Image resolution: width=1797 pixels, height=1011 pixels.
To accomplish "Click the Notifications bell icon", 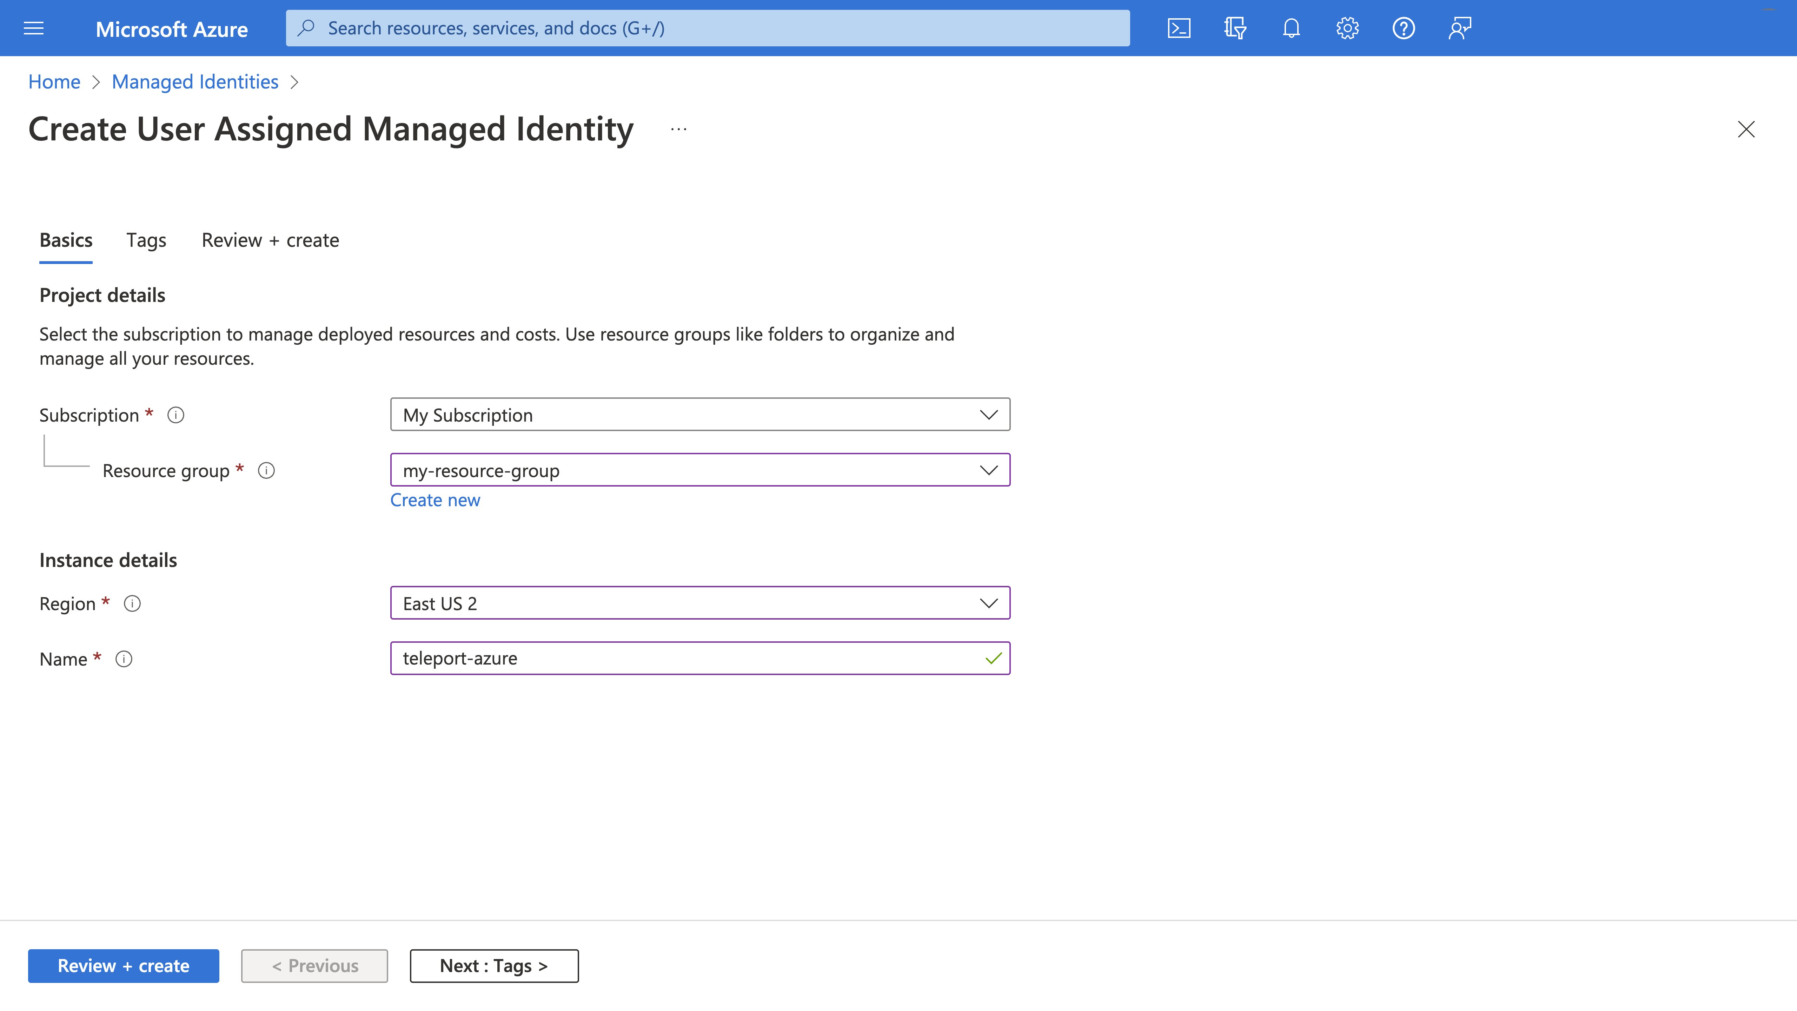I will click(x=1291, y=27).
